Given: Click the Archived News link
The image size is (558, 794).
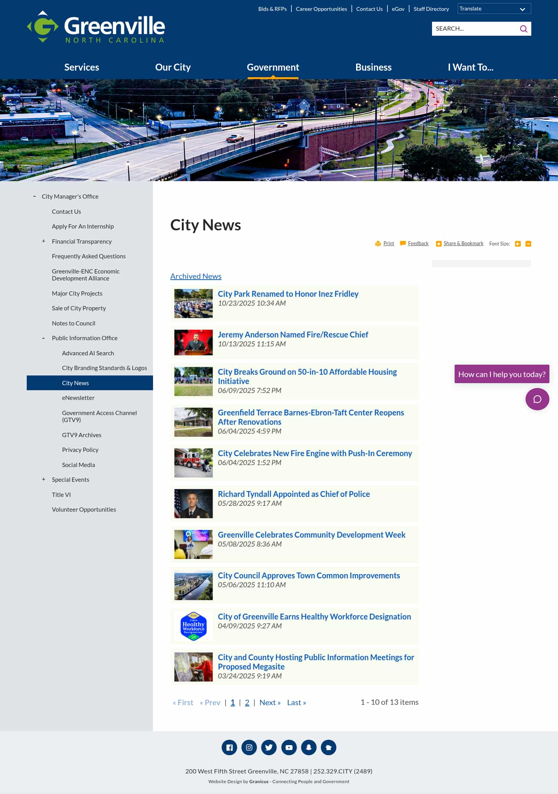Looking at the screenshot, I should (x=196, y=276).
